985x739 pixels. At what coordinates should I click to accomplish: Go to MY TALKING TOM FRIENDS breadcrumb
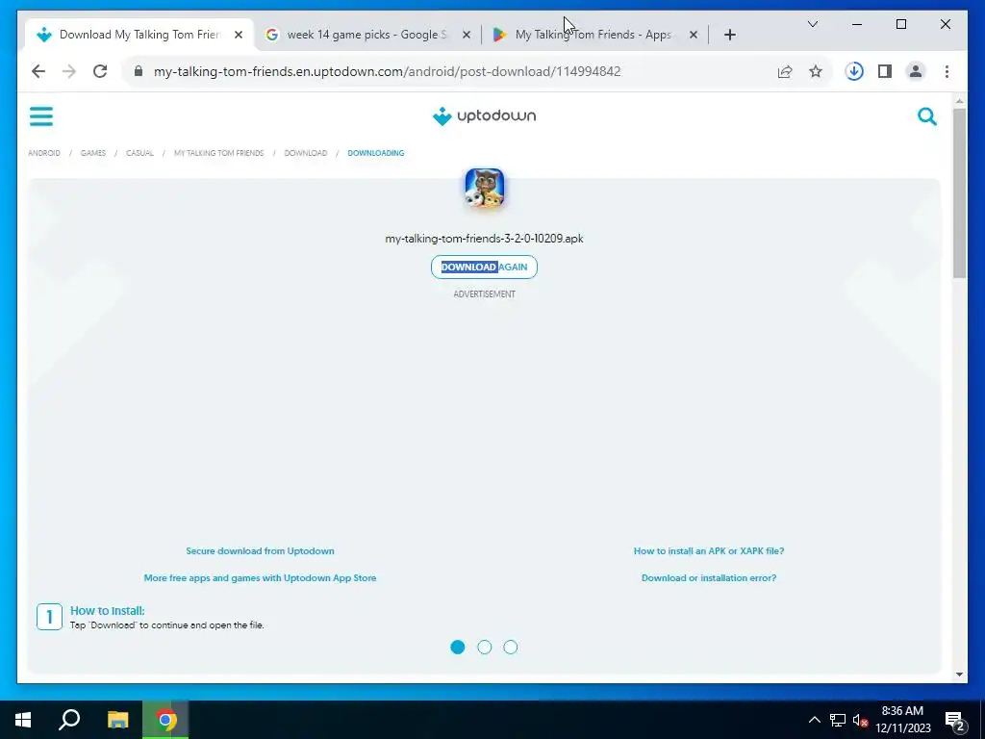pyautogui.click(x=218, y=153)
